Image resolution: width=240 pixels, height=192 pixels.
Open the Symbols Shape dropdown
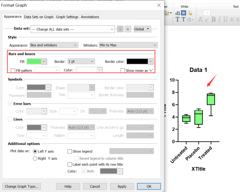coord(81,88)
